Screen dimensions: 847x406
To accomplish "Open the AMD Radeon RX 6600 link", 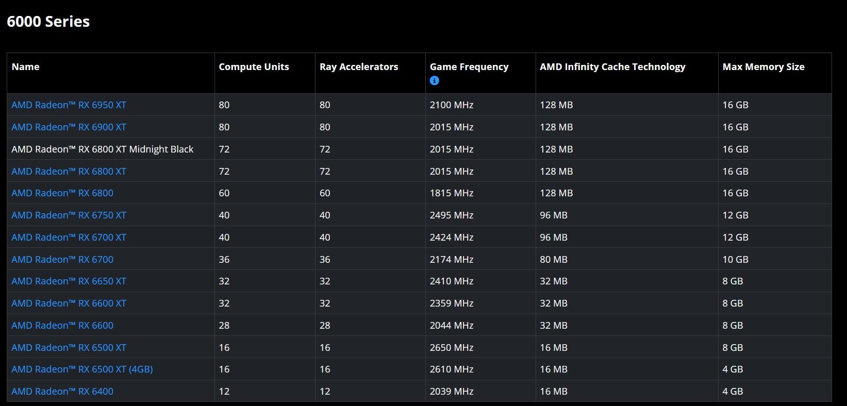I will (x=62, y=326).
